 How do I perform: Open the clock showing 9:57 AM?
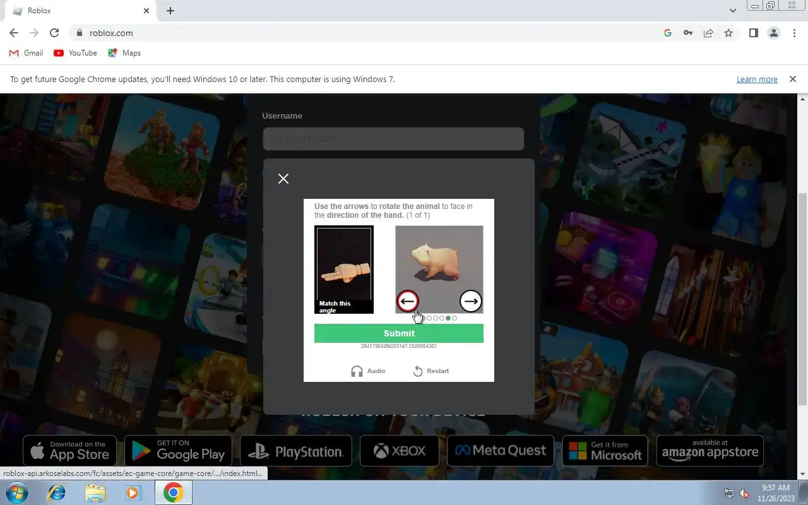(x=776, y=493)
